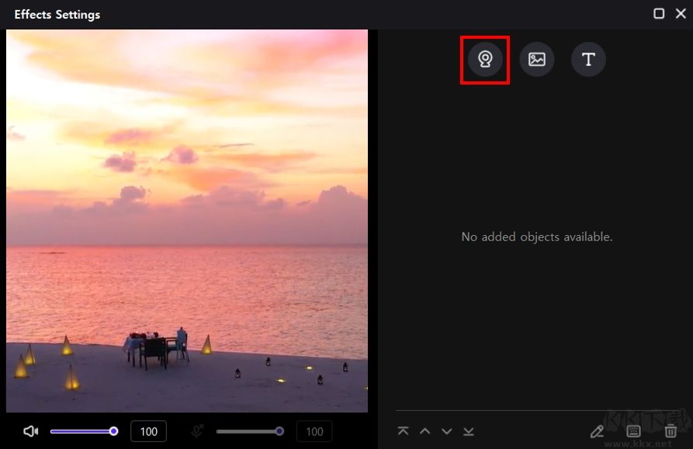Screen dimensions: 693x449
Task: Click the move object down arrow icon
Action: click(446, 430)
